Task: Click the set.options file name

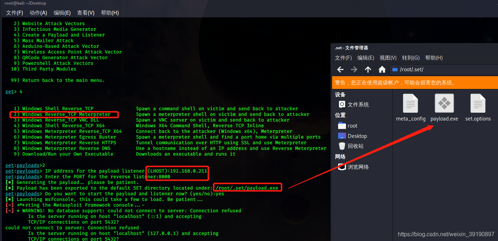Action: pos(478,119)
